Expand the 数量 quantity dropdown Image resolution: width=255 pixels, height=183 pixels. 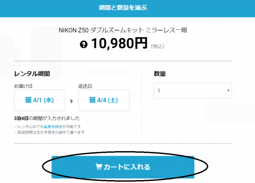coord(193,90)
